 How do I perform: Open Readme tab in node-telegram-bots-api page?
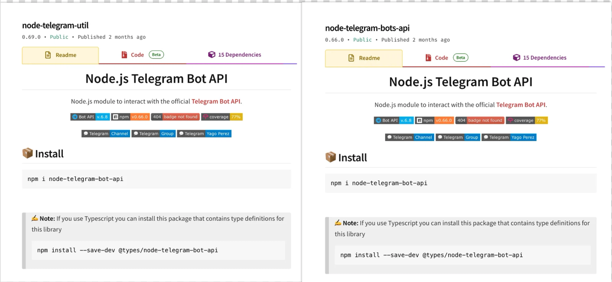tap(364, 58)
